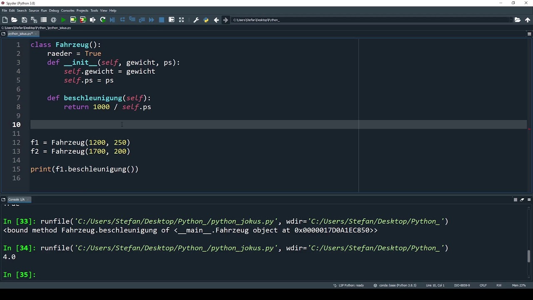Click ISO-8859-9 encoding status
533x300 pixels.
462,285
